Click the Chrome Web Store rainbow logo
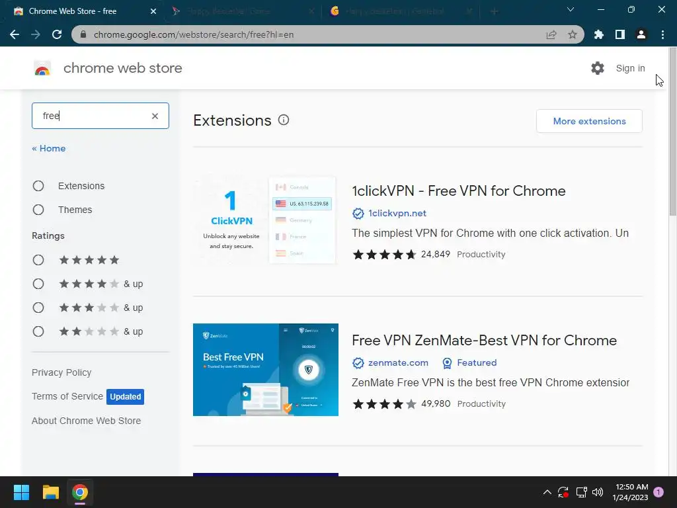 click(42, 68)
